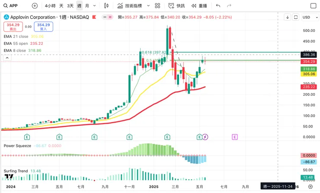The height and width of the screenshot is (193, 320).
Task: Open 技術指標 indicators menu
Action: pos(130,6)
